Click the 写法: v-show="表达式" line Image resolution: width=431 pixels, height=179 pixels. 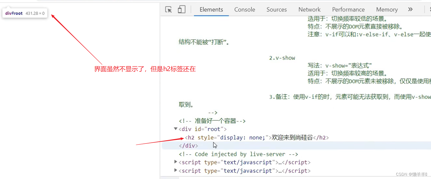point(340,66)
